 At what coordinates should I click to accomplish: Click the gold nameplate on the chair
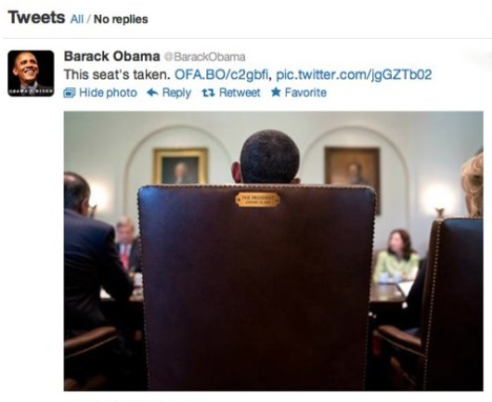258,200
